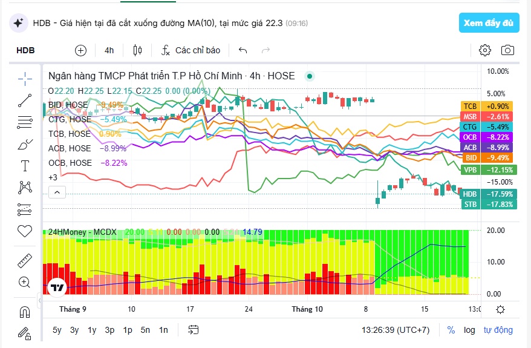Add symbol to compare with plus icon
The height and width of the screenshot is (348, 531).
tap(80, 50)
